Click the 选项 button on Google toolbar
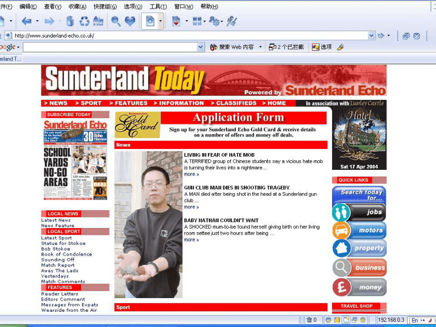Image resolution: width=436 pixels, height=327 pixels. coord(322,47)
